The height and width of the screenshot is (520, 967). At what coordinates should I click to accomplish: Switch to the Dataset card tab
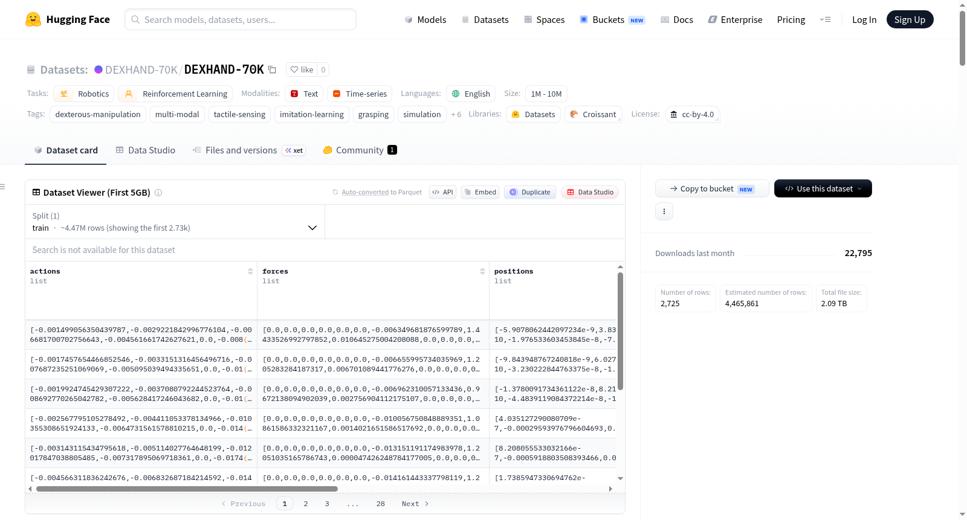[x=66, y=150]
